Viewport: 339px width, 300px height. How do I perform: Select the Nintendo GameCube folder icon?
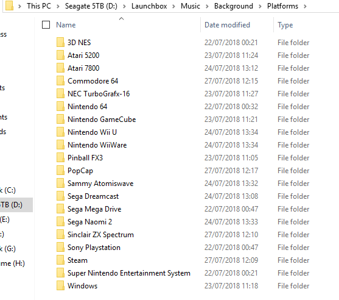(x=60, y=119)
